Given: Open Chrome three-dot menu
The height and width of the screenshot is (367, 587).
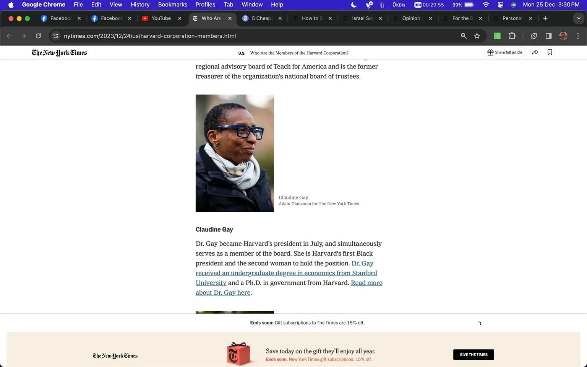Looking at the screenshot, I should [578, 36].
